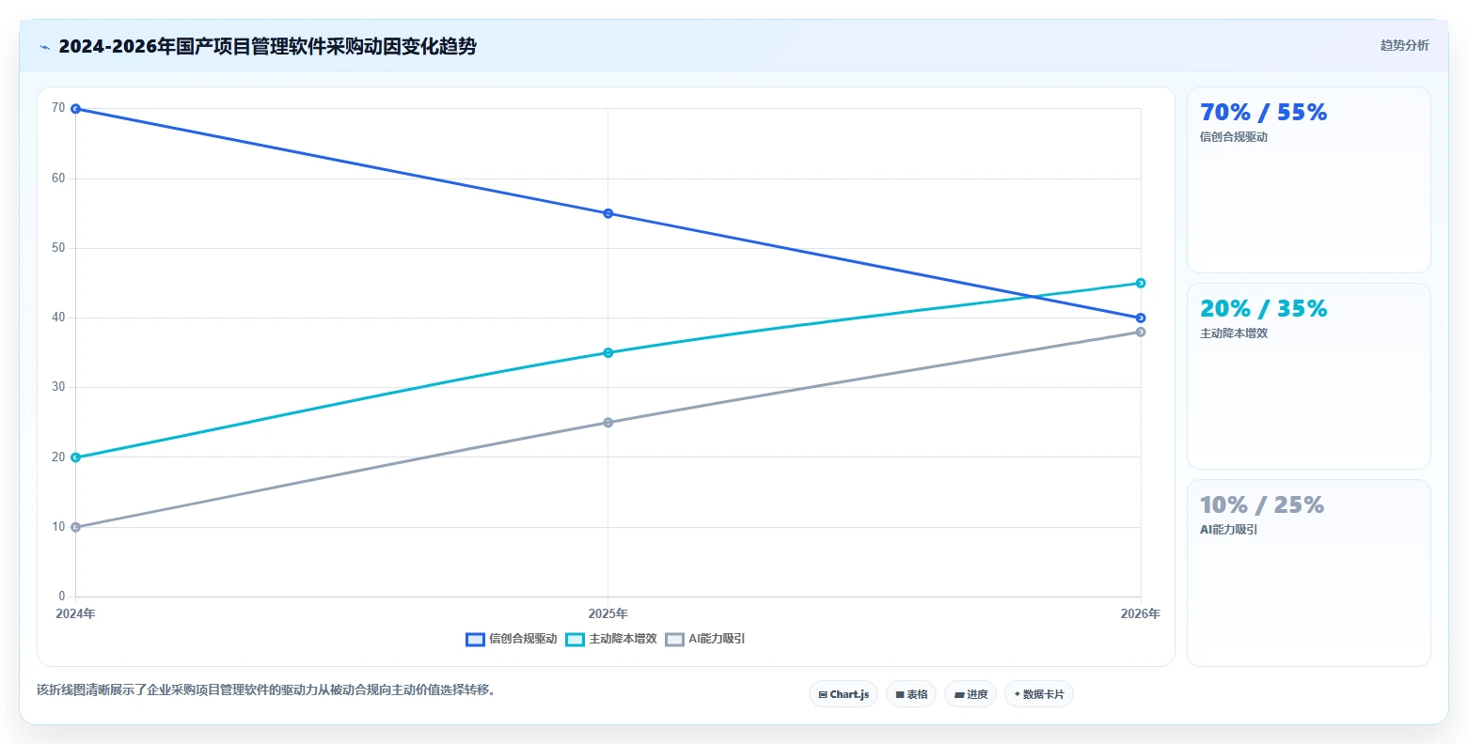
Task: Click the 20% / 35% card value
Action: (1264, 309)
